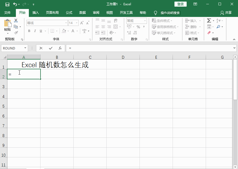The width and height of the screenshot is (238, 169).
Task: Click the Font Color A swatch
Action: pos(73,31)
